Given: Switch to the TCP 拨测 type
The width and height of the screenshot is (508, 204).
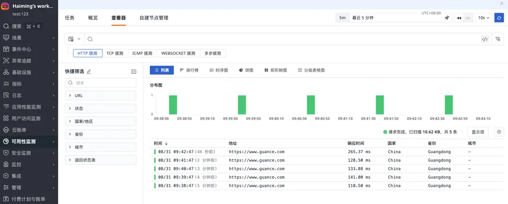Looking at the screenshot, I should (x=115, y=53).
